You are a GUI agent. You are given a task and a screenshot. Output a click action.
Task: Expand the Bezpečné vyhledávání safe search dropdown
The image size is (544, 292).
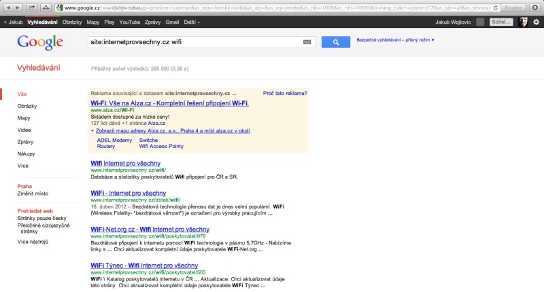(x=395, y=40)
